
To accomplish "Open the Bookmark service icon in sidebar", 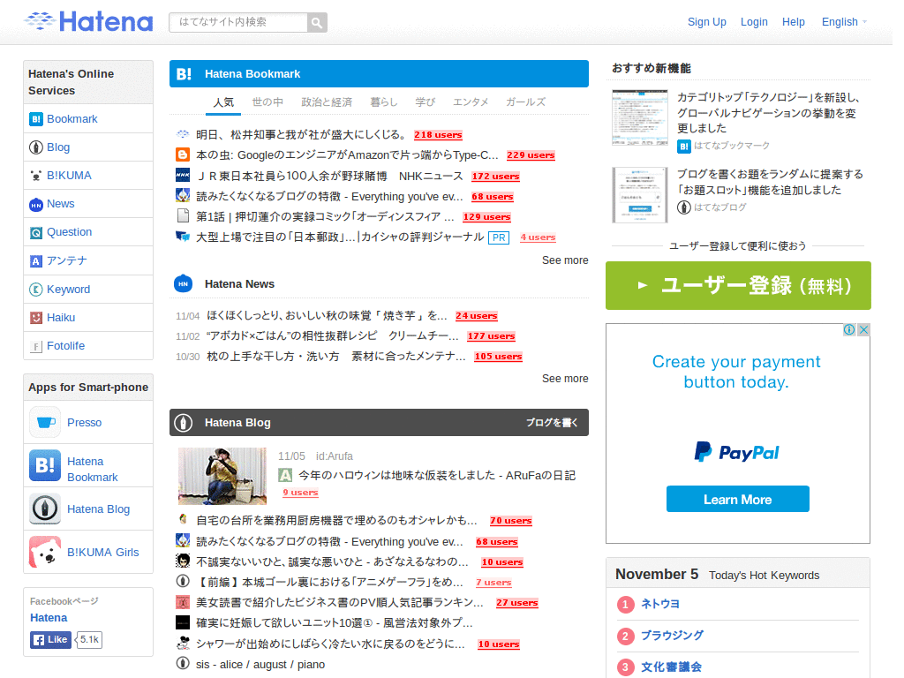I will pos(35,119).
